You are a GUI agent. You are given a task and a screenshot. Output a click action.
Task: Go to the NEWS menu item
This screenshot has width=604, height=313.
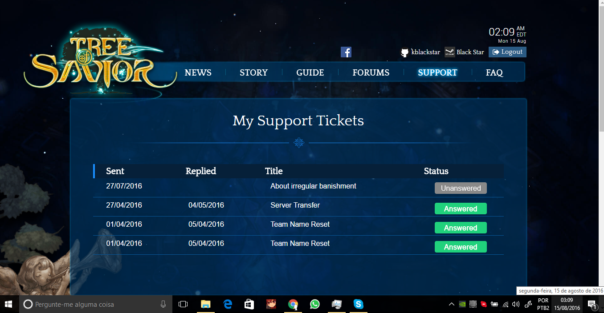click(198, 72)
